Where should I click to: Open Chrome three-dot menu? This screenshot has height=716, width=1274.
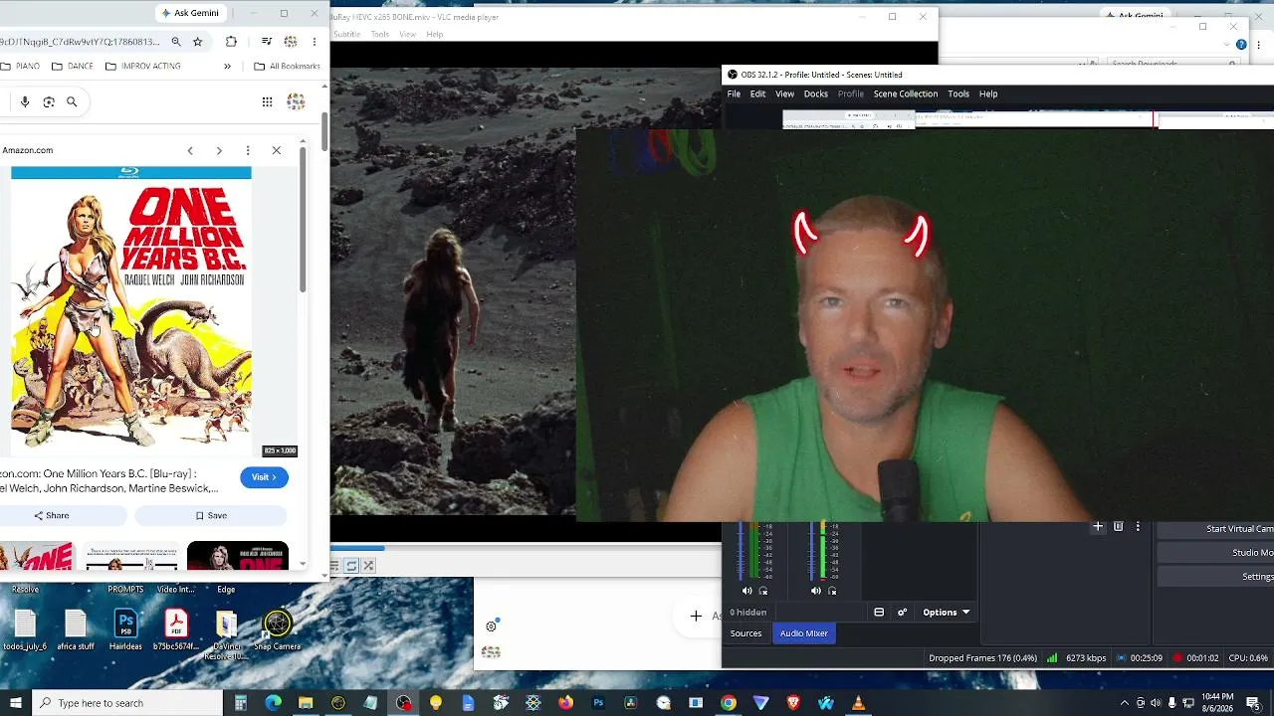315,42
